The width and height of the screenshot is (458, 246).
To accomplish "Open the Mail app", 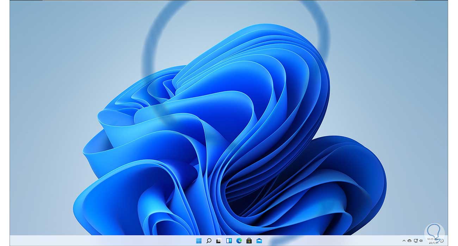I will point(259,241).
